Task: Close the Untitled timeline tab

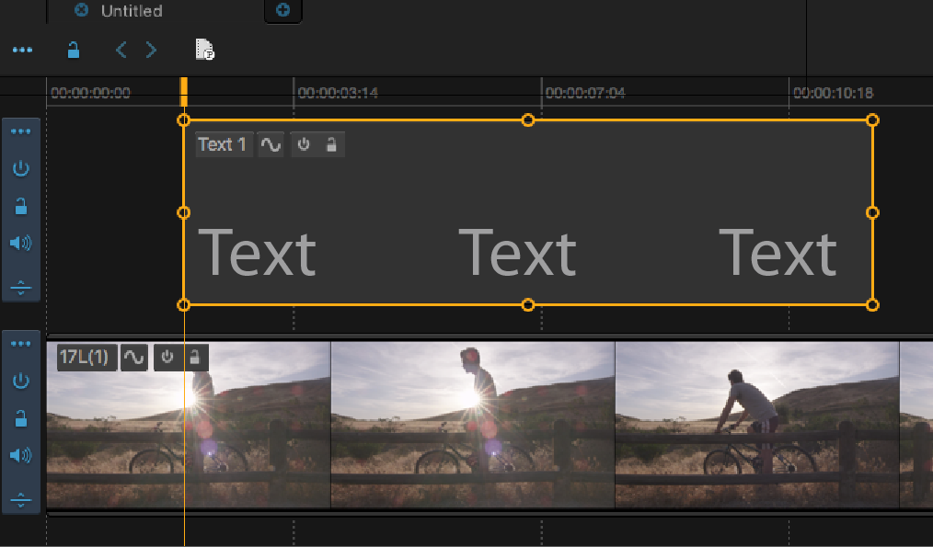Action: click(x=82, y=10)
